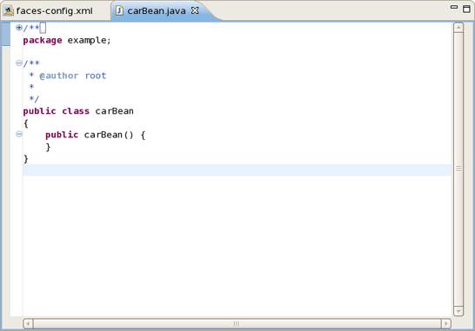Select the carBean.java editor tab
475x331 pixels.
coord(156,11)
